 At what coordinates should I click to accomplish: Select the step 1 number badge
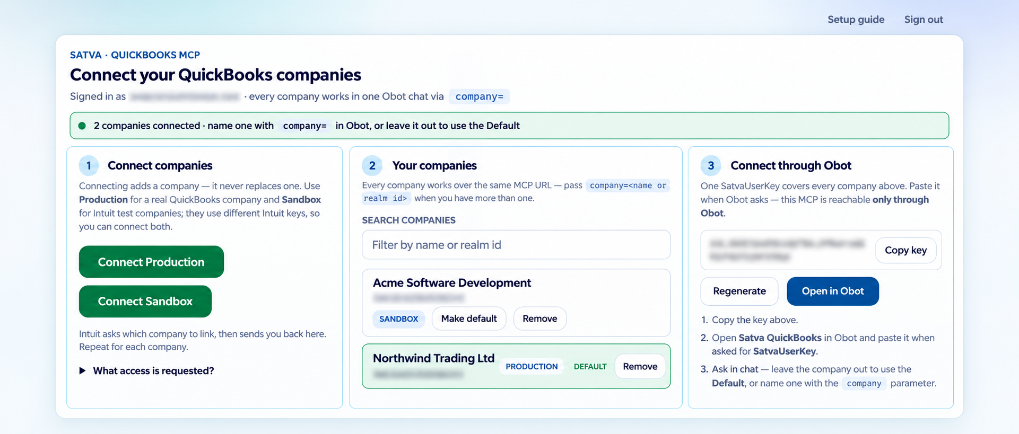[x=89, y=165]
